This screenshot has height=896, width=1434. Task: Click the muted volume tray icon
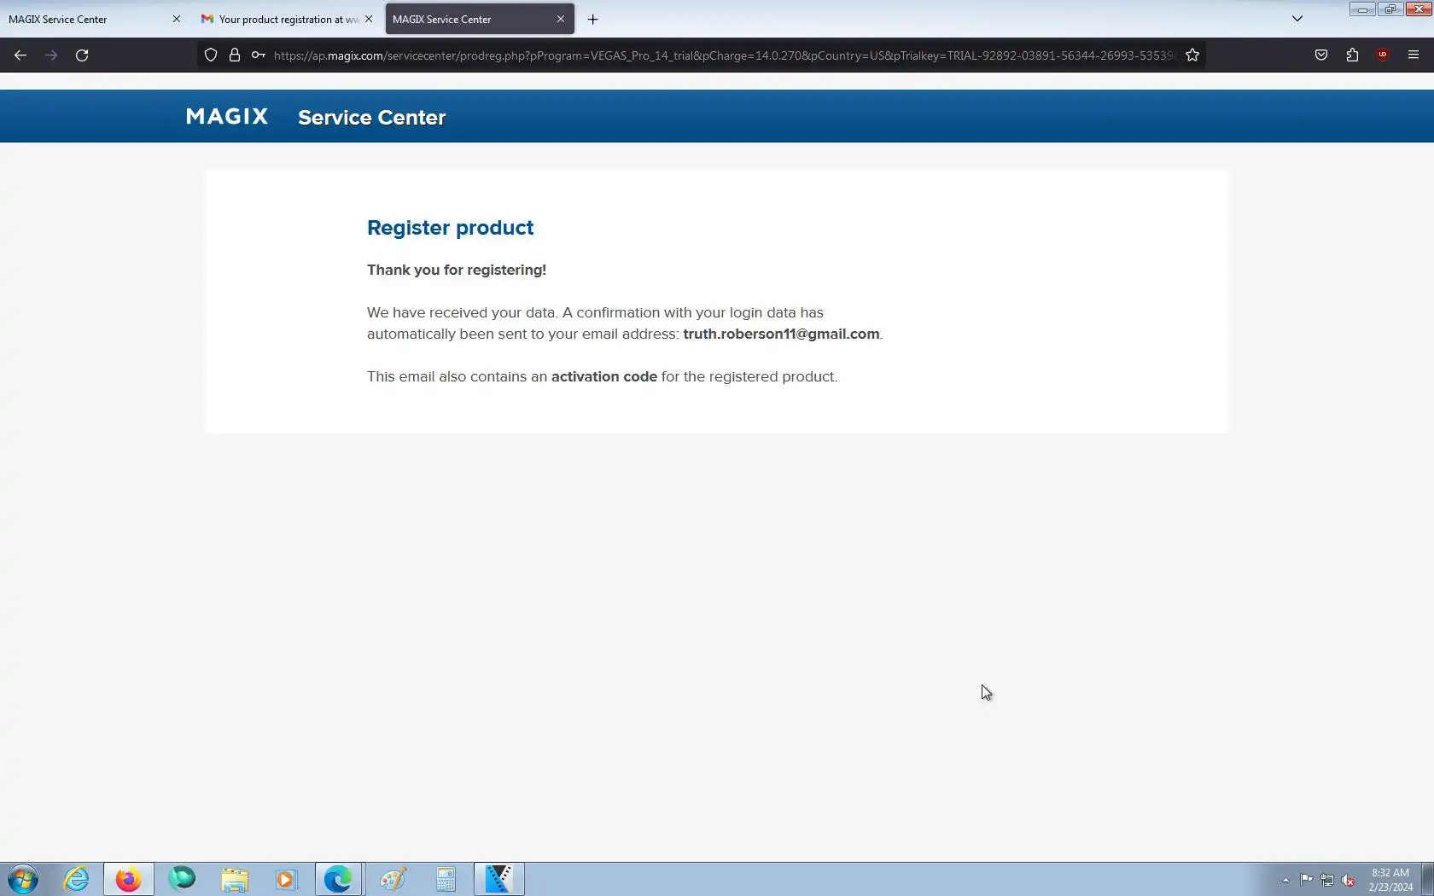(x=1349, y=880)
